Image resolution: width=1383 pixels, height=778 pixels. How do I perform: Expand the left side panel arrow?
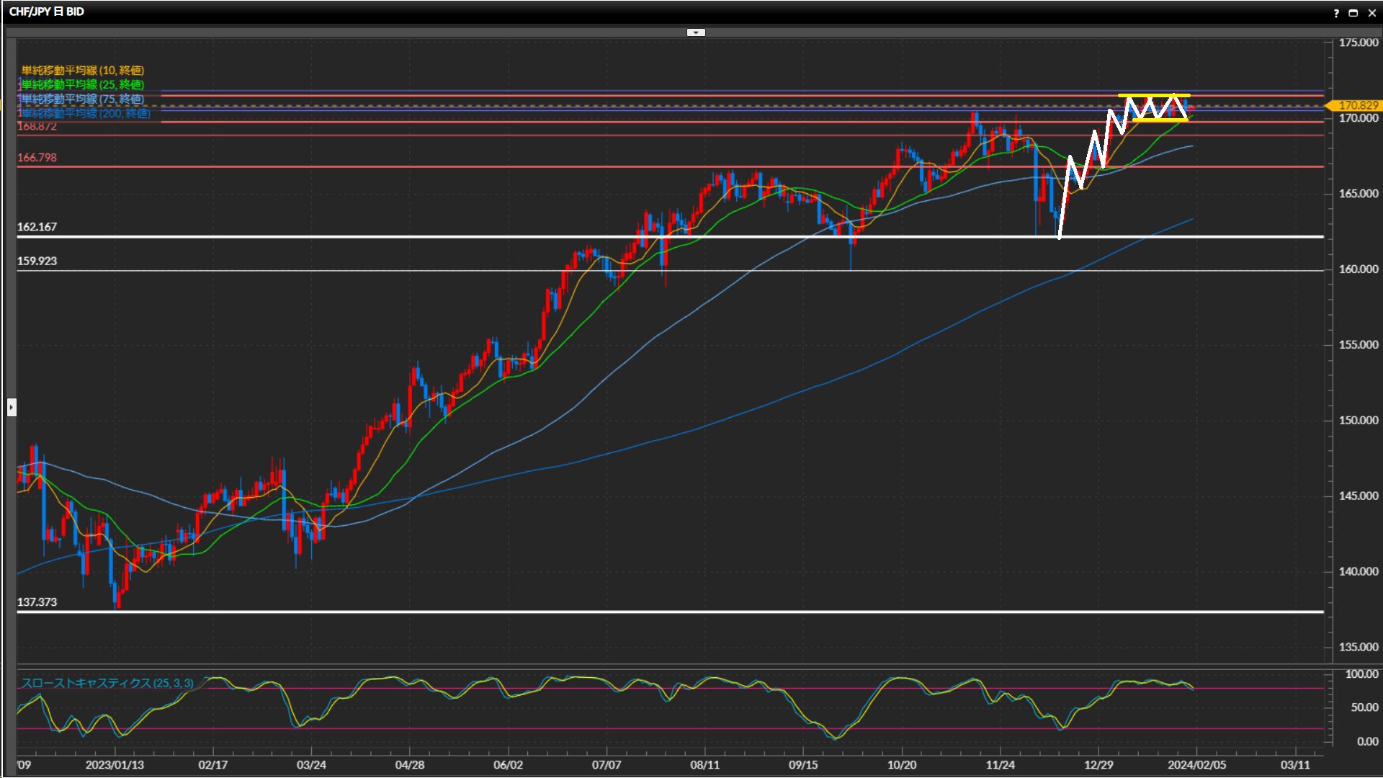(x=12, y=408)
